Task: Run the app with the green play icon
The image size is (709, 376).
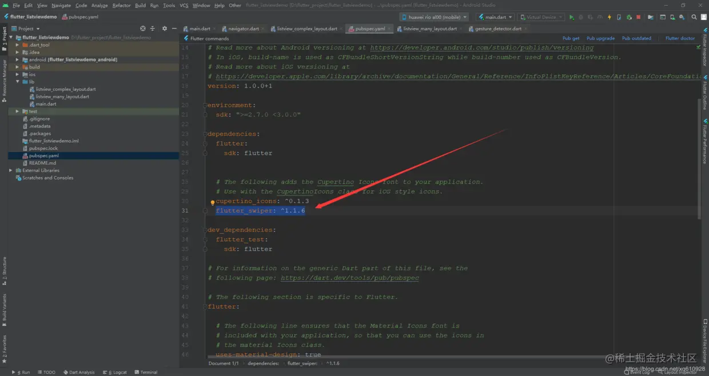Action: (x=572, y=17)
